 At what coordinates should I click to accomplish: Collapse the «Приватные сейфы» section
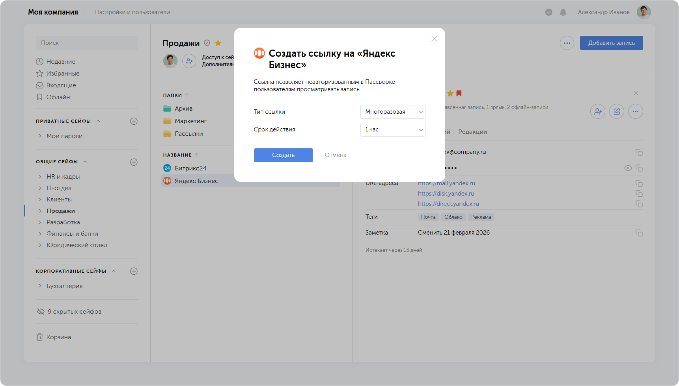[x=98, y=121]
